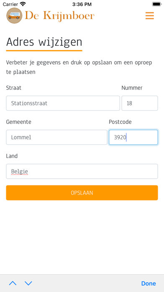Tap the camper van logo icon
This screenshot has width=164, height=292.
pyautogui.click(x=14, y=16)
